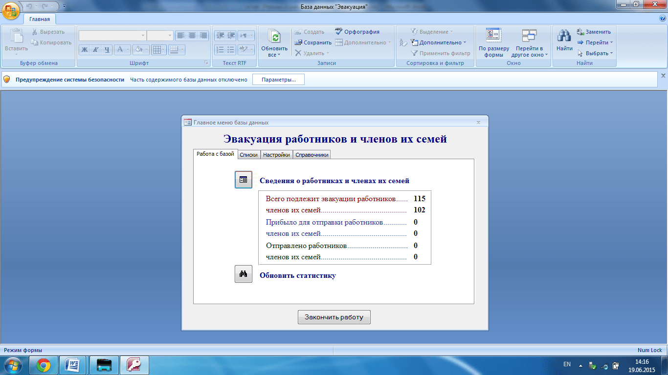Click Save record (Сохранить)

pyautogui.click(x=313, y=42)
